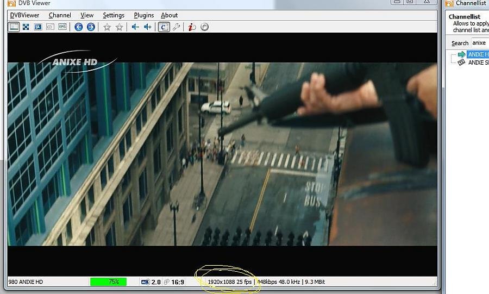The image size is (489, 294).
Task: Open the DVBViewer menu
Action: pyautogui.click(x=25, y=15)
